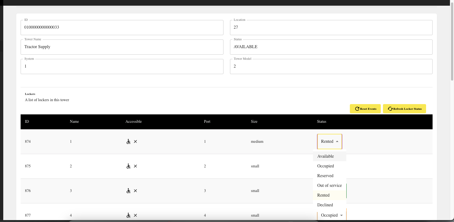454x222 pixels.
Task: Set status to Out of service
Action: tap(329, 185)
